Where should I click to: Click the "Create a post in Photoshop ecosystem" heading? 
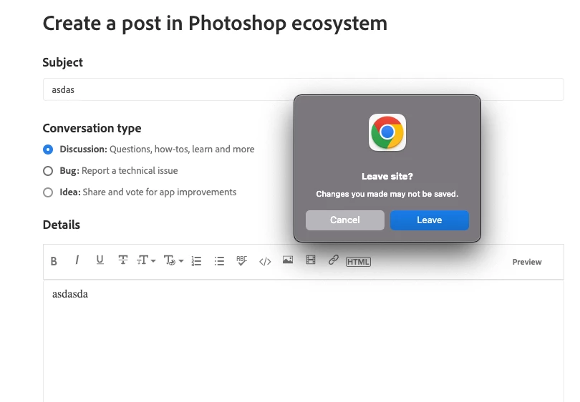click(x=215, y=24)
